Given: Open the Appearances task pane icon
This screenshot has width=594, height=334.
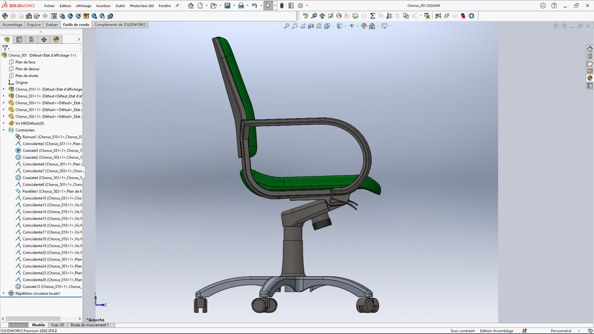Looking at the screenshot, I should pos(590,78).
